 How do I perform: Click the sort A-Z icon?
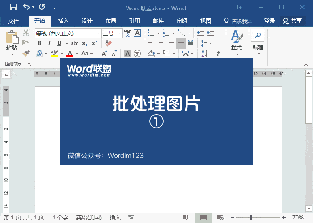tap(204, 54)
